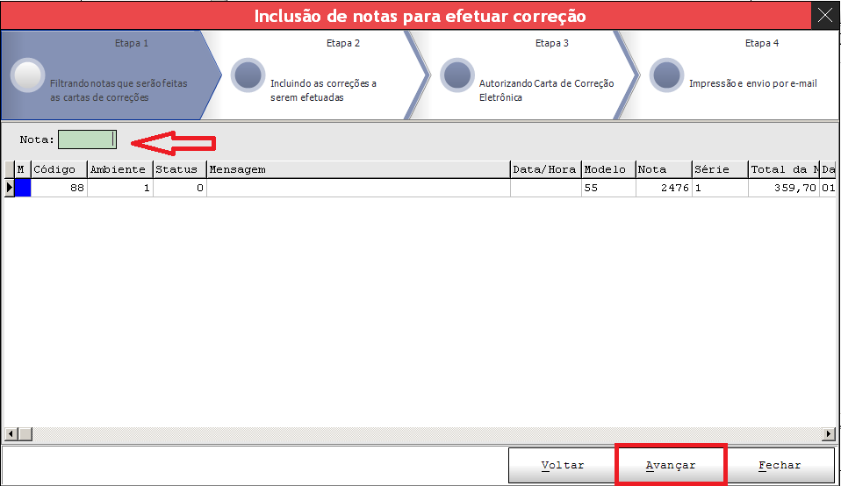The height and width of the screenshot is (486, 841).
Task: Click the Data/Hora column header
Action: [546, 169]
